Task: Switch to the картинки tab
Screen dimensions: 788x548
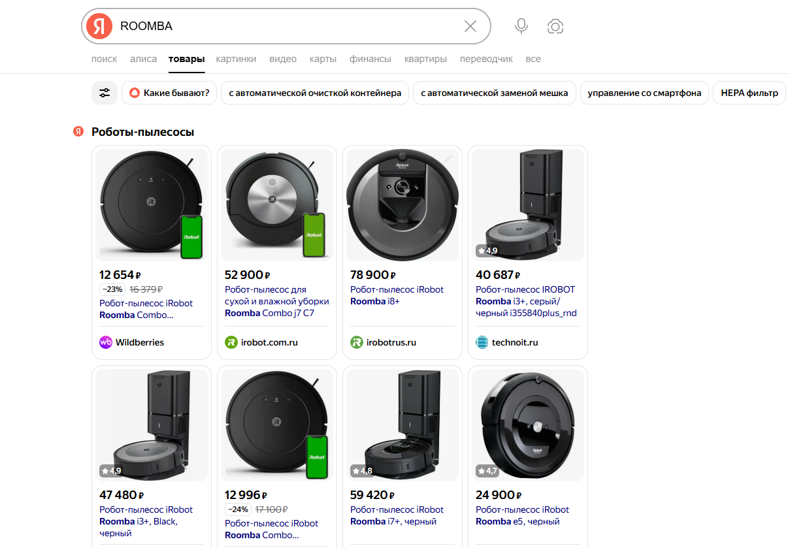Action: click(x=236, y=59)
